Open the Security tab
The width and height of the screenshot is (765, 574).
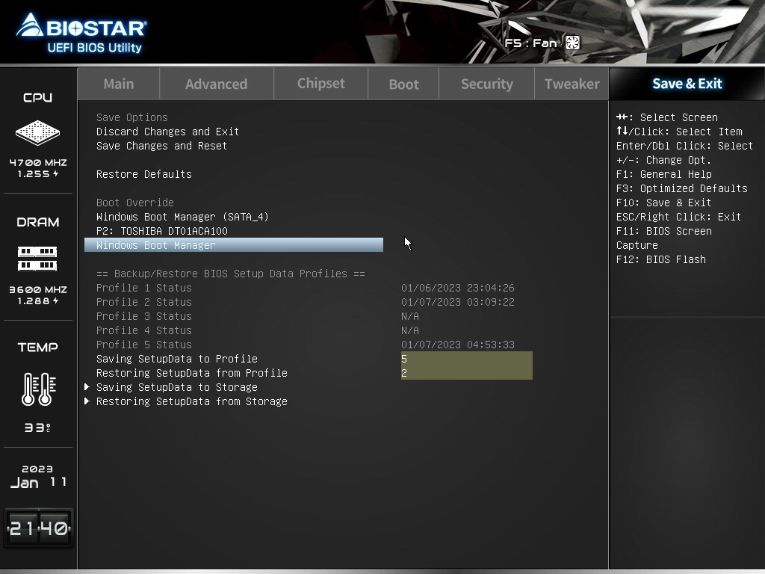[x=487, y=84]
